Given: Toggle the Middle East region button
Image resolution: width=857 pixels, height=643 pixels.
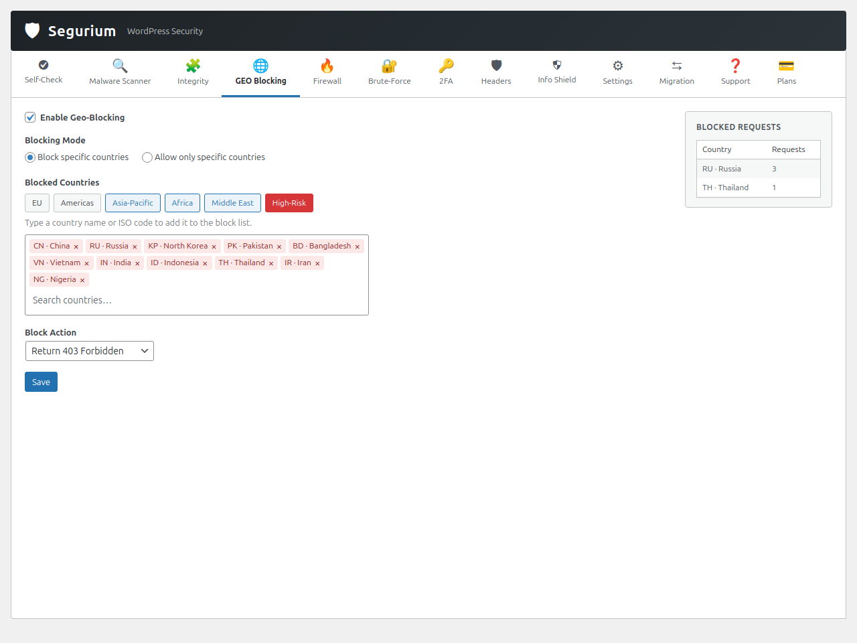Looking at the screenshot, I should click(232, 203).
